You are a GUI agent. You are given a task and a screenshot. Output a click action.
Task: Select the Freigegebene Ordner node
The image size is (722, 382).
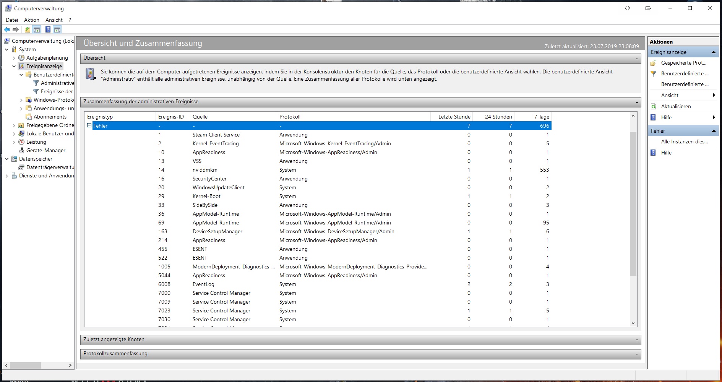tap(46, 125)
